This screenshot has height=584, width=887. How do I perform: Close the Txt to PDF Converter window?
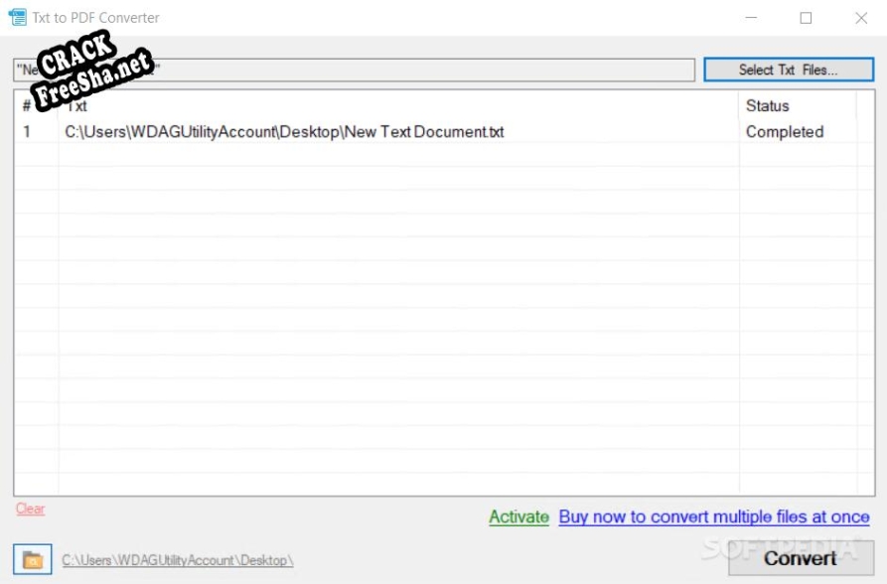click(x=861, y=18)
